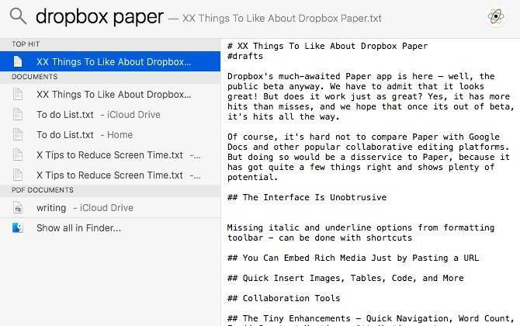This screenshot has width=520, height=326.
Task: Select the Top Hit XX Things To Like About Dropbox result
Action: (x=110, y=61)
